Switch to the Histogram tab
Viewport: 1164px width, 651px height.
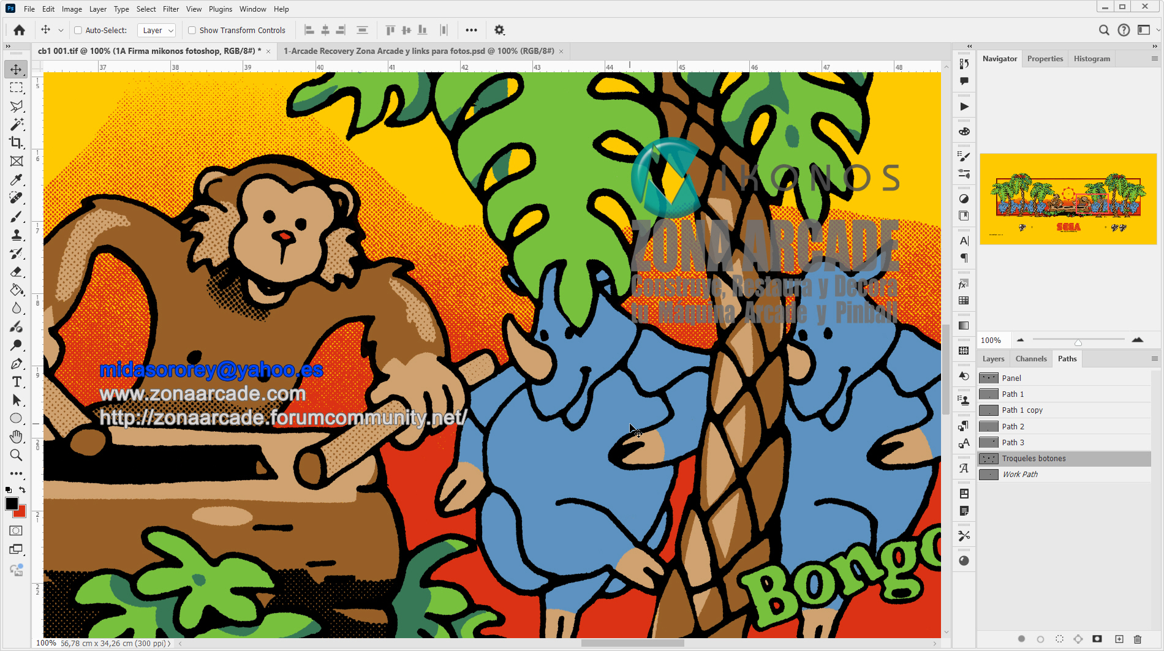click(x=1092, y=59)
